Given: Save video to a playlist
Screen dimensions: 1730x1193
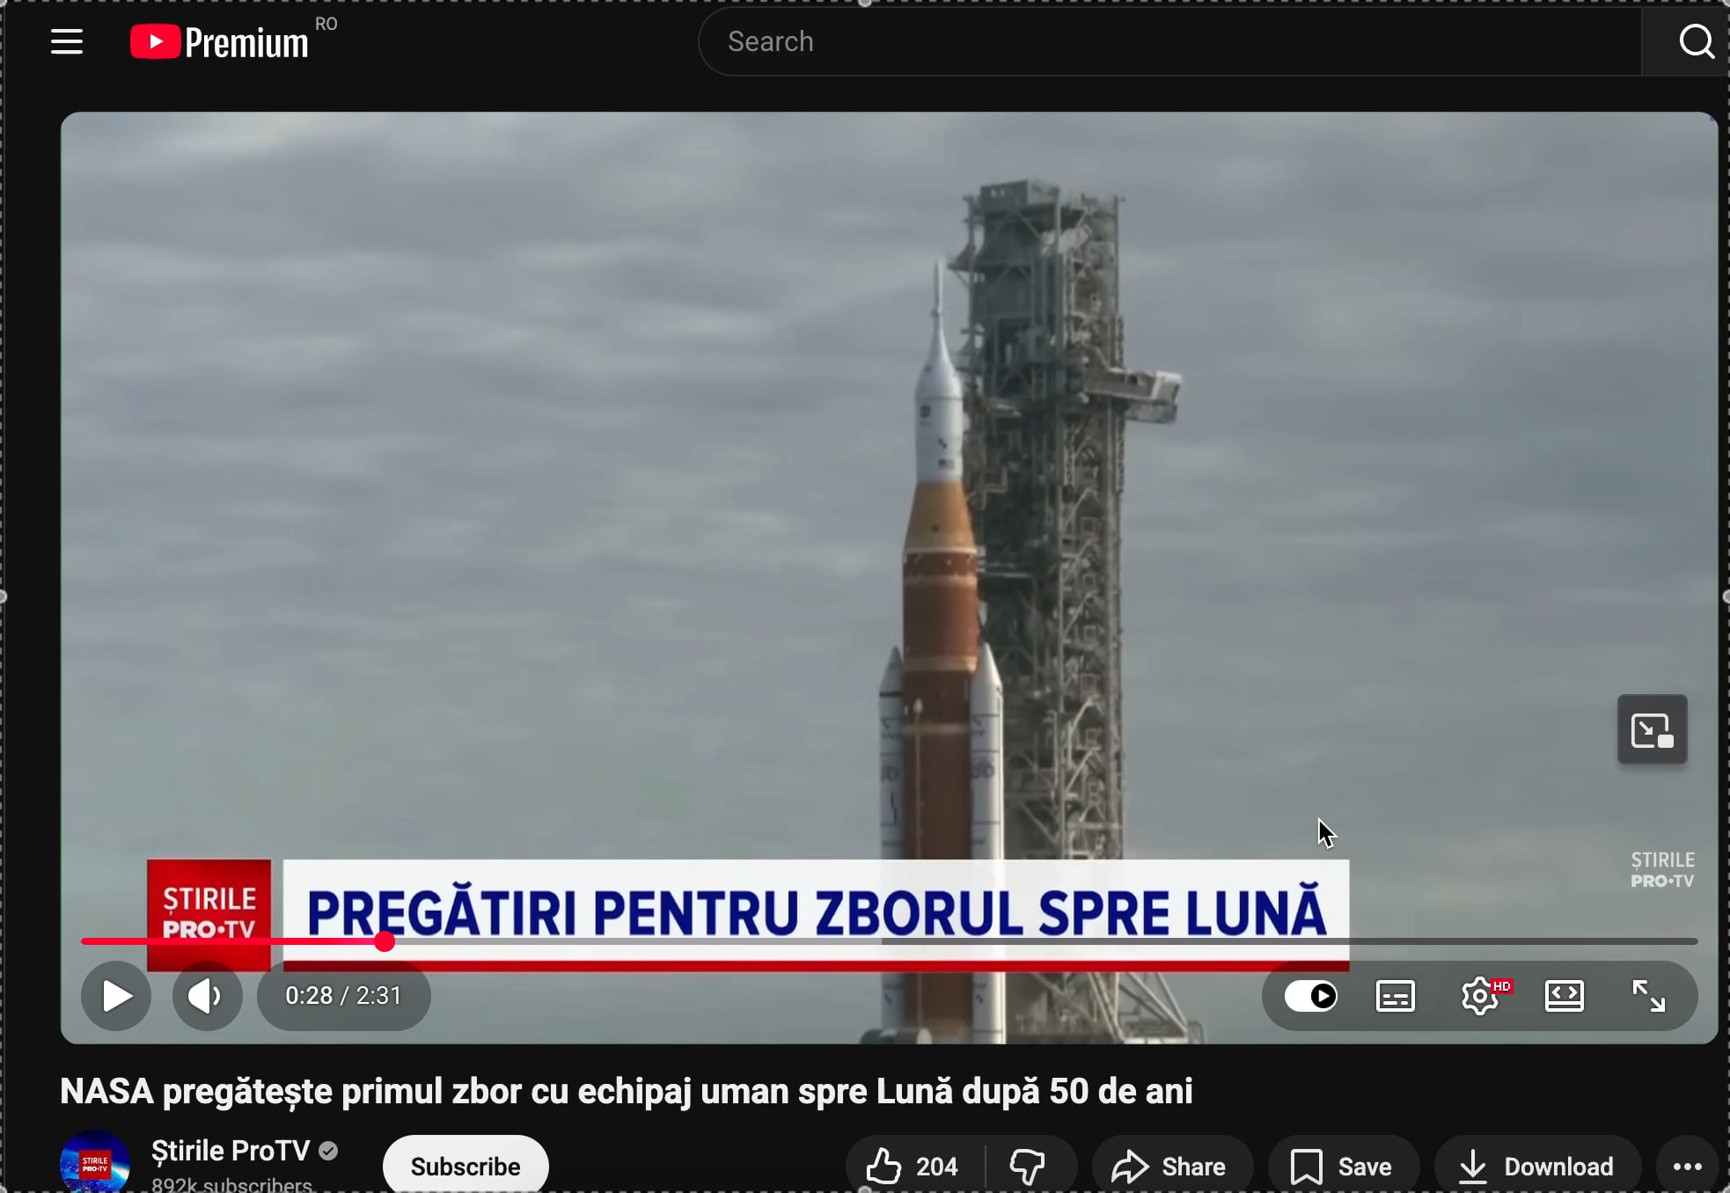Looking at the screenshot, I should click(1341, 1167).
